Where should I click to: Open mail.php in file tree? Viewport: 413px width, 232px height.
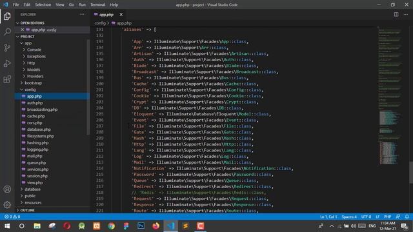[x=34, y=156]
